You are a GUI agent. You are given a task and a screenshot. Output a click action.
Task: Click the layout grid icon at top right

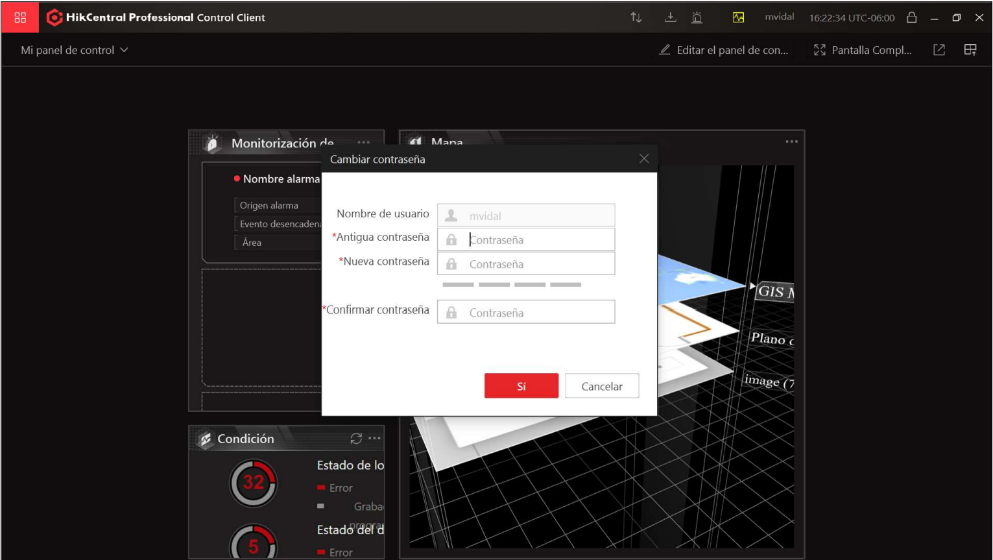click(970, 50)
